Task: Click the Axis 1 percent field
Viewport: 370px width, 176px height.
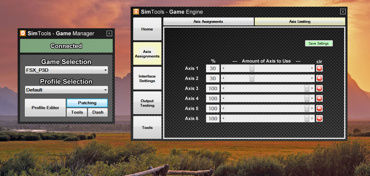Action: pyautogui.click(x=213, y=68)
